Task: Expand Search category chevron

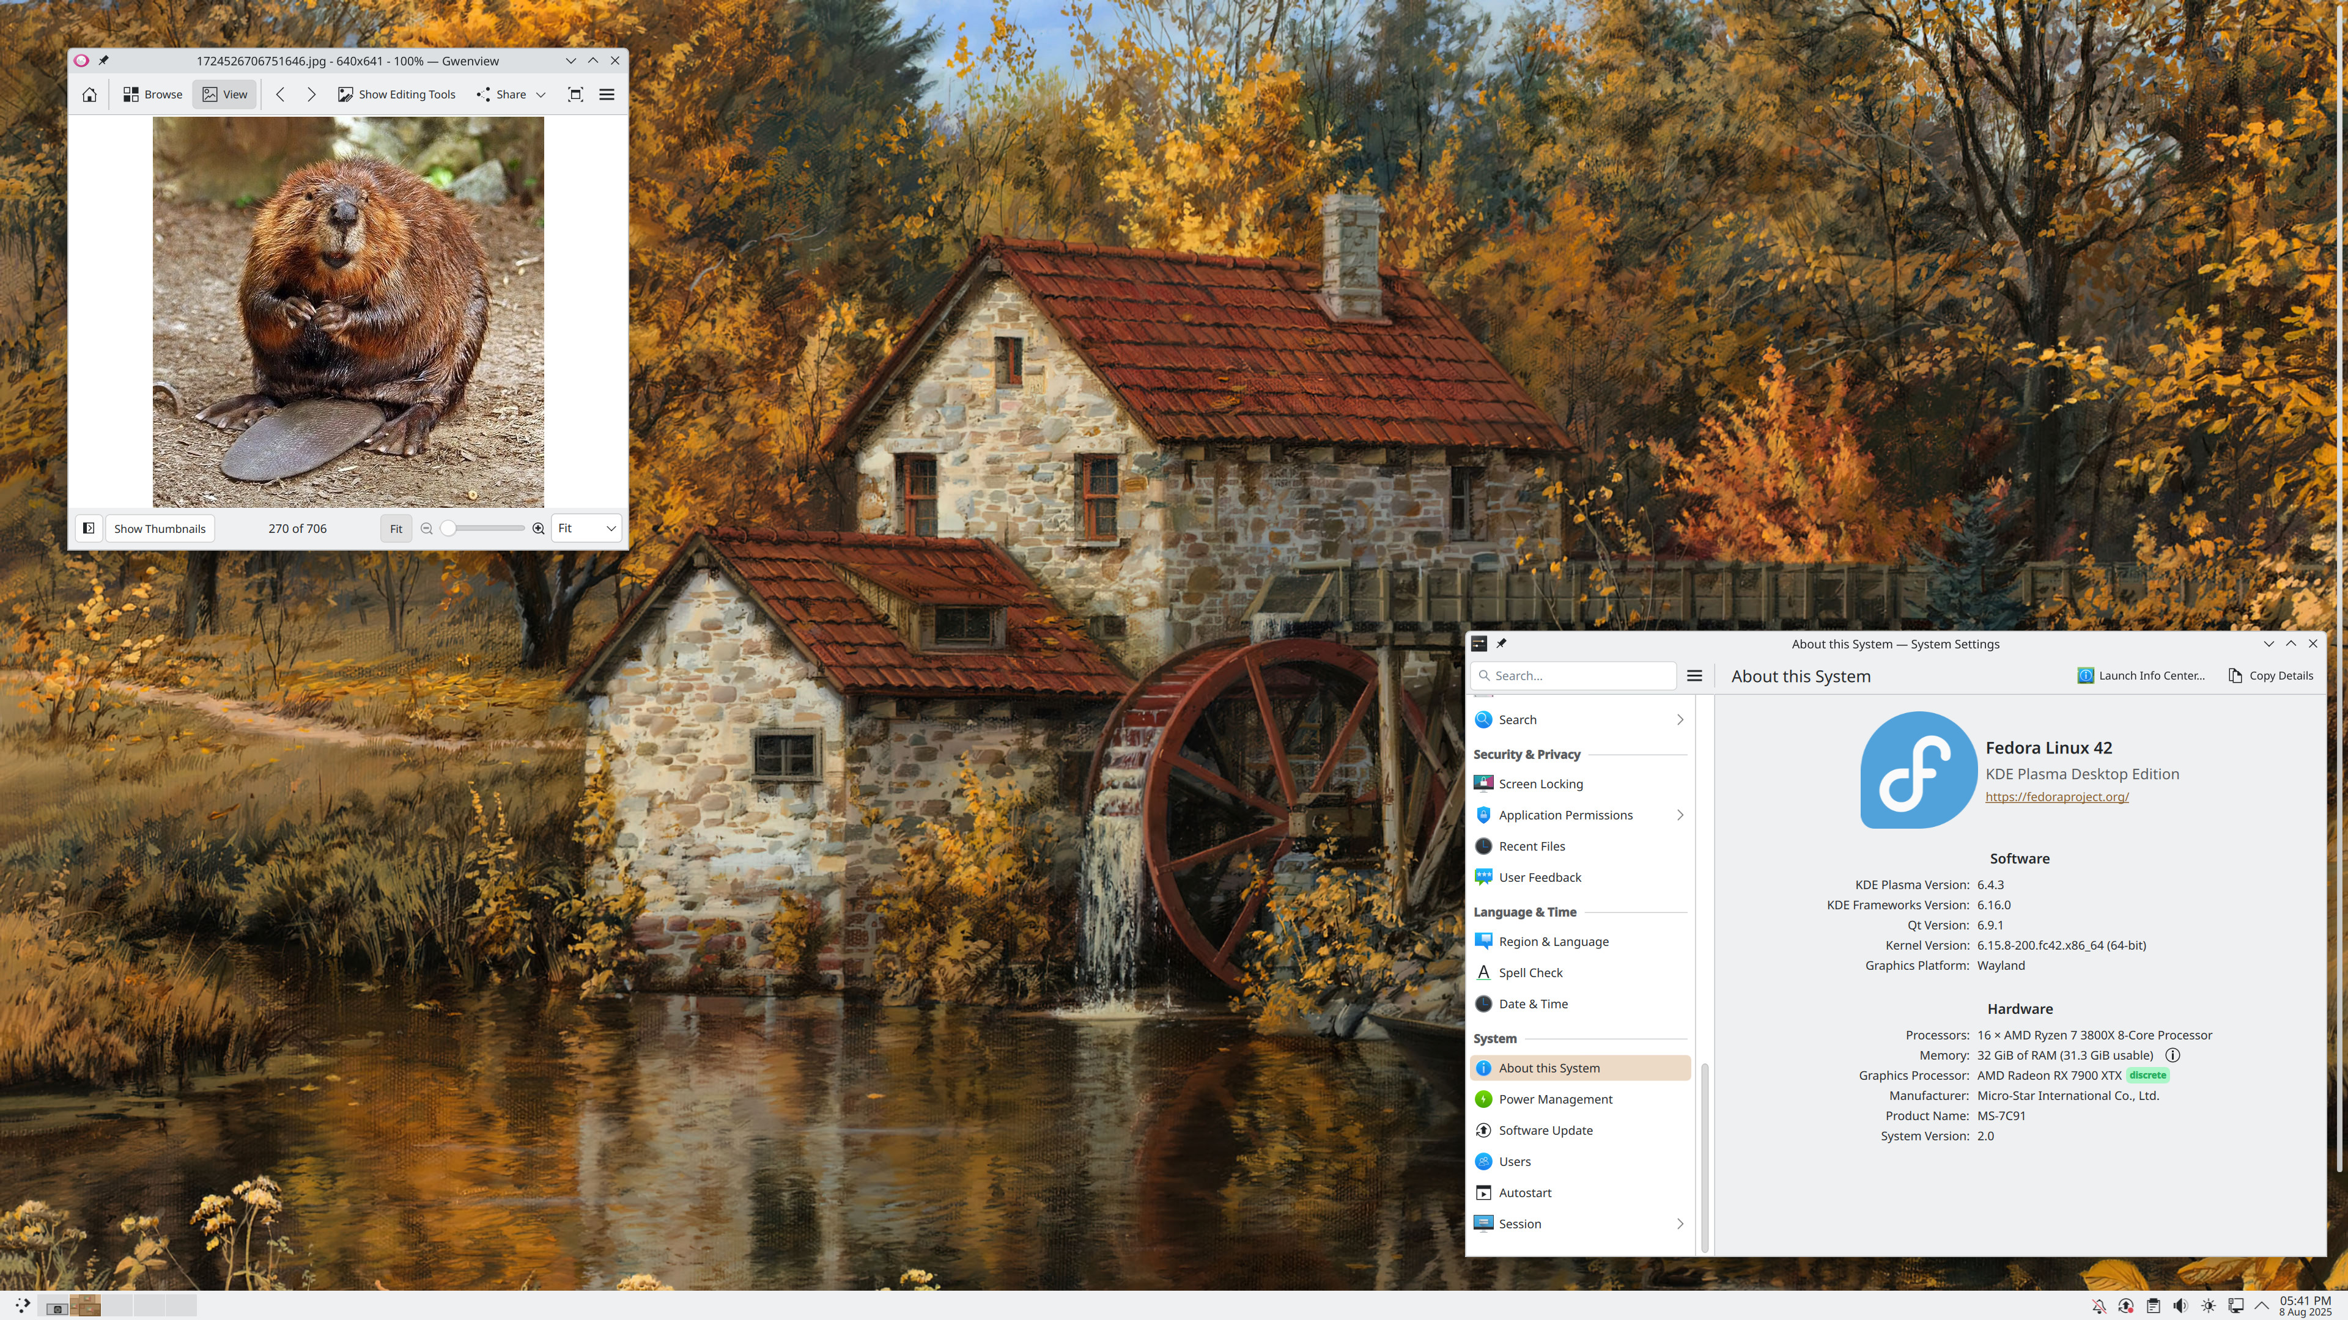Action: [x=1680, y=720]
